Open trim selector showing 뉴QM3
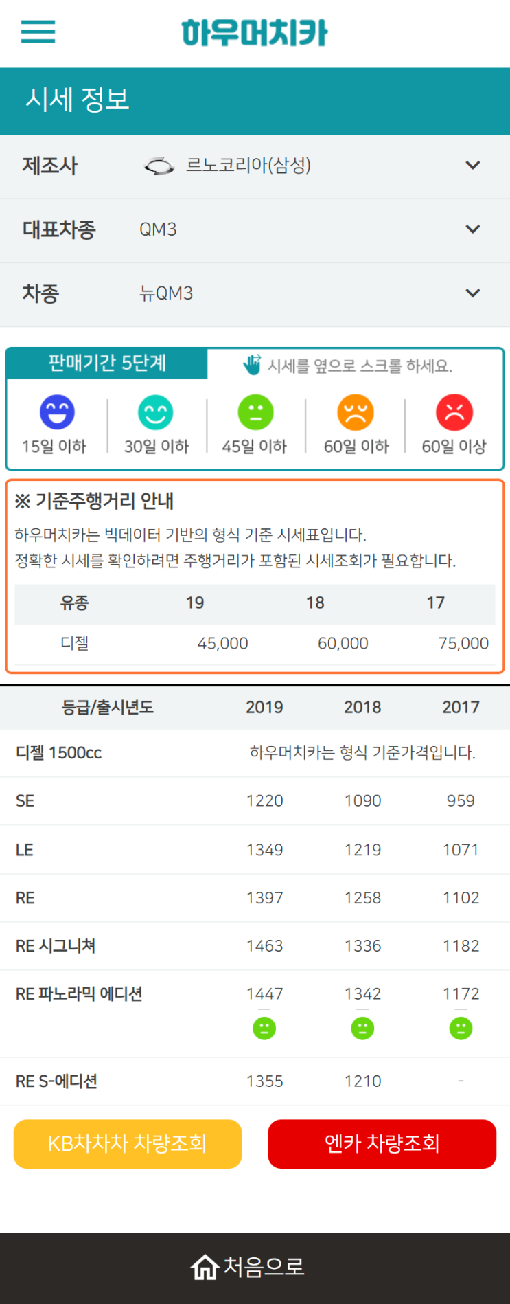510x1304 pixels. point(255,294)
